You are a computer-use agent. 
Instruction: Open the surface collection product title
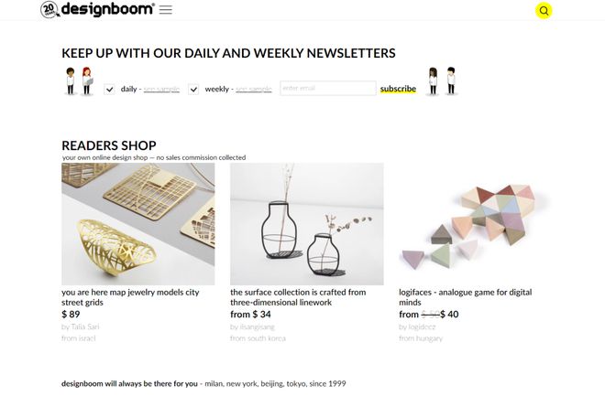coord(298,297)
